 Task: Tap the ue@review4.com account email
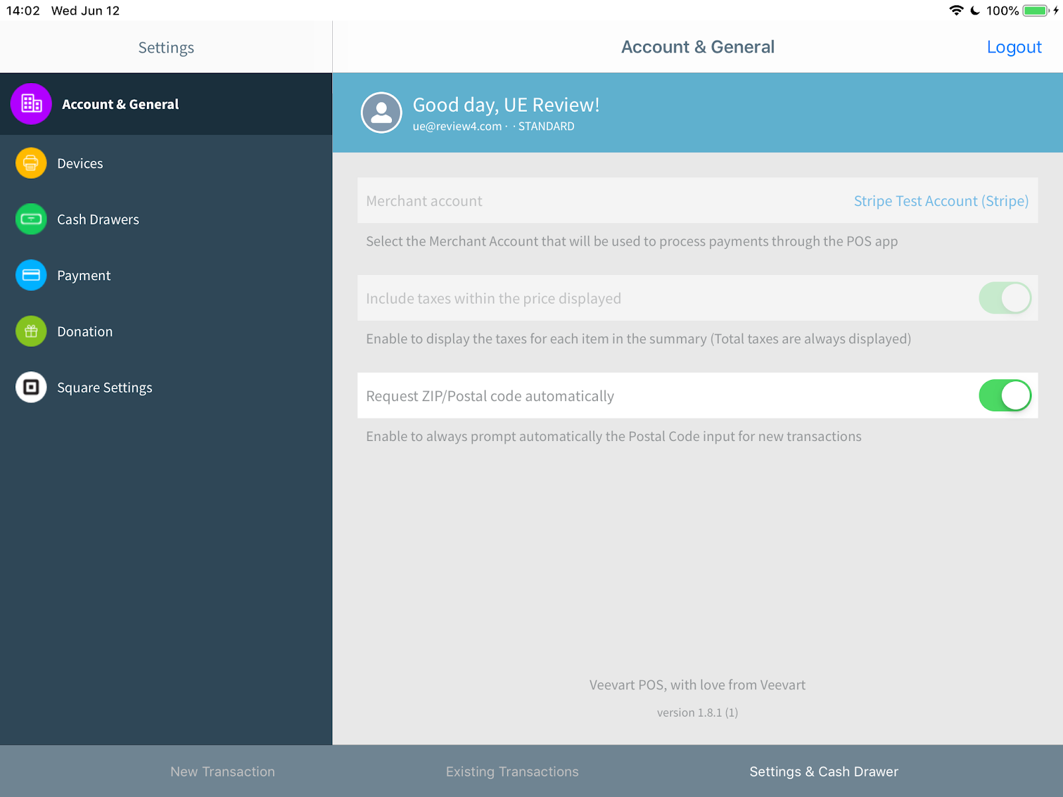[x=456, y=126]
